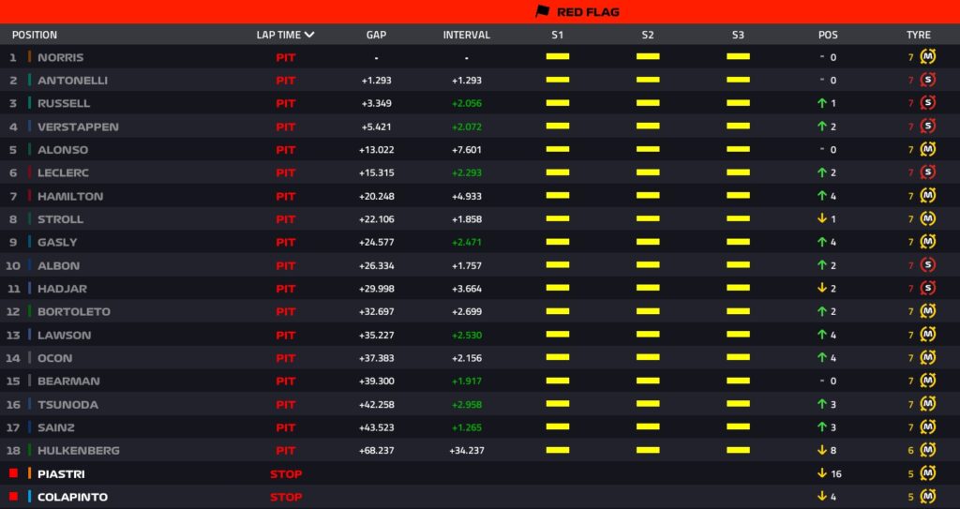
Task: Click the orange down arrow in Stroll's row
Action: tap(821, 219)
